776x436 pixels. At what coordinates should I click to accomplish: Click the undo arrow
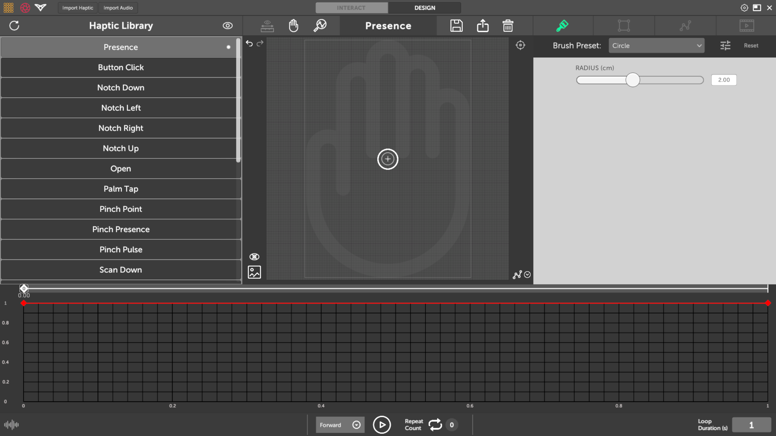point(249,44)
